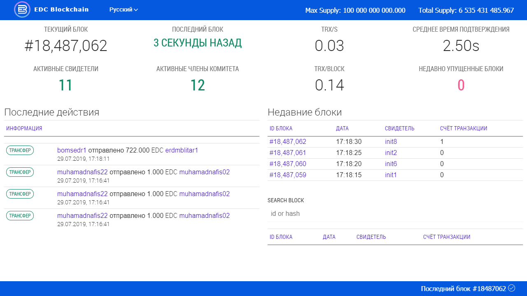This screenshot has height=296, width=527.
Task: Open block #18,487,062 in the recent blocks table
Action: pos(288,142)
